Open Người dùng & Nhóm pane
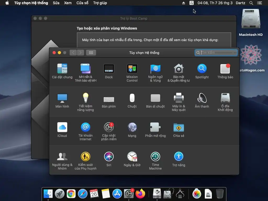 pyautogui.click(x=62, y=161)
